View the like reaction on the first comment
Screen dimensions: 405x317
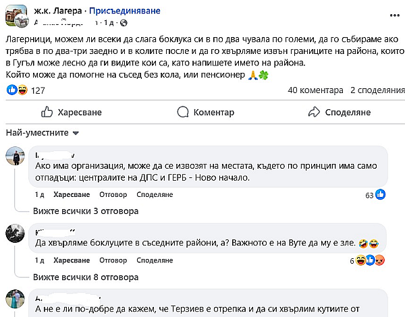pyautogui.click(x=381, y=195)
